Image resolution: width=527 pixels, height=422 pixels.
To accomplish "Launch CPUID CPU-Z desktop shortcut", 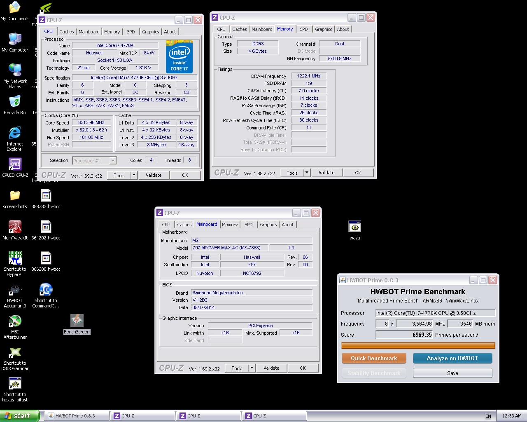I will point(15,167).
